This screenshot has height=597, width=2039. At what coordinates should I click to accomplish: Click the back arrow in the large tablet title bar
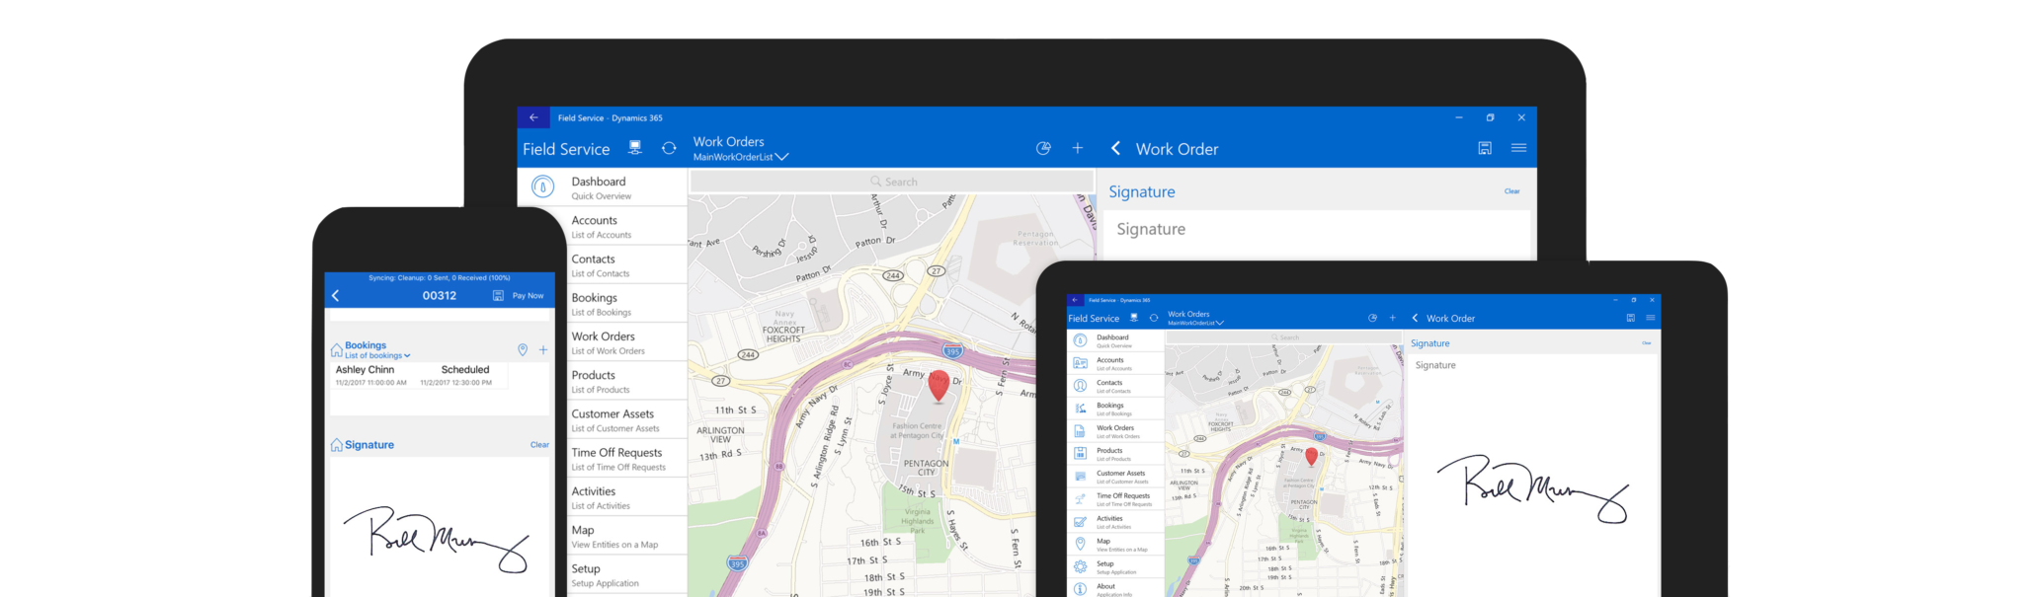[x=533, y=117]
